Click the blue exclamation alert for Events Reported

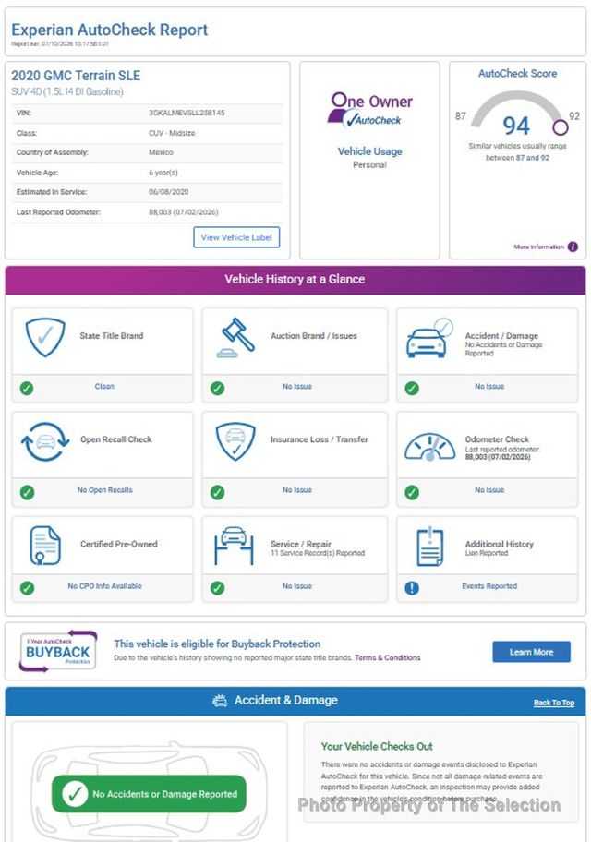click(412, 588)
